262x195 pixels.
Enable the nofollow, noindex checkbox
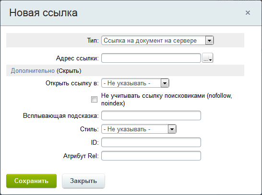[94, 100]
